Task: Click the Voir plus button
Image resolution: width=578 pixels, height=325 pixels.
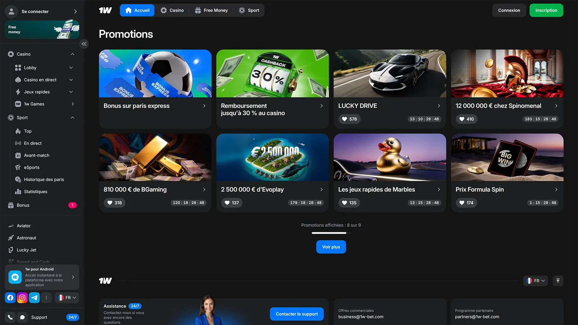Action: pos(331,247)
